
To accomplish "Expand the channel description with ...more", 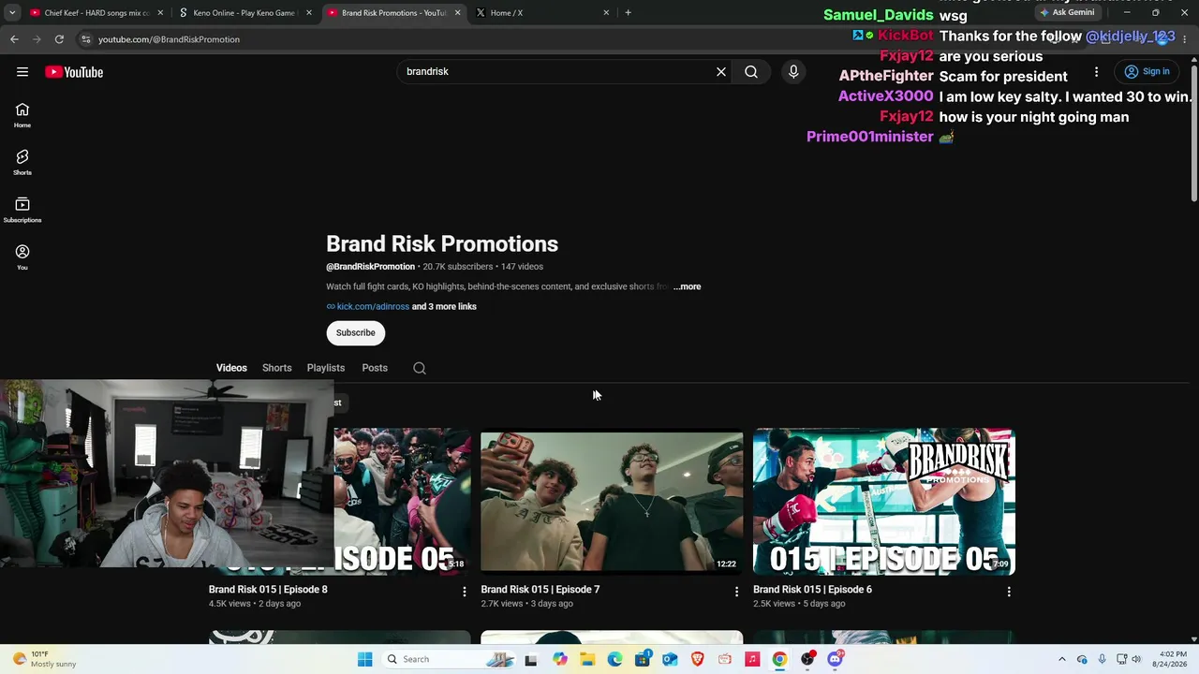I will click(x=687, y=286).
